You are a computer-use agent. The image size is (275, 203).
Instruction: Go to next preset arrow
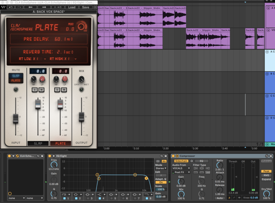click(x=44, y=7)
